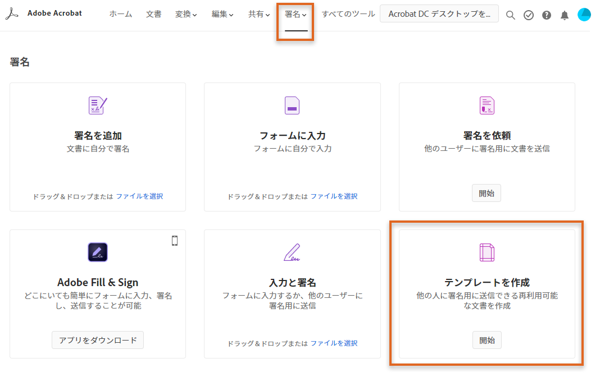
Task: Click the profile avatar in the top right
Action: tap(584, 14)
